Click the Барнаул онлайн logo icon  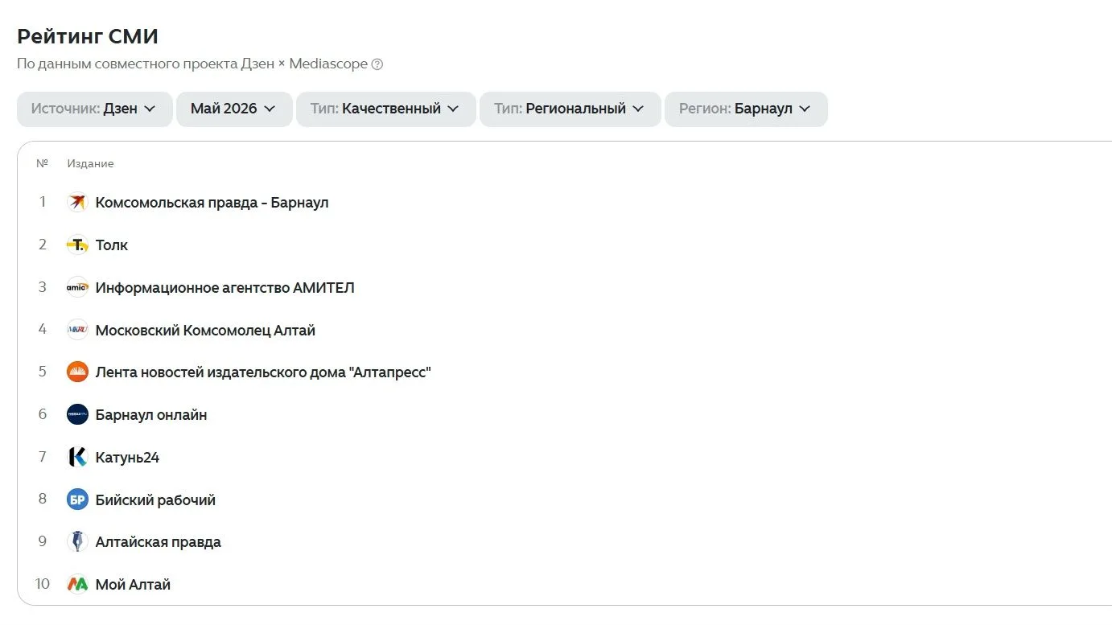coord(77,415)
